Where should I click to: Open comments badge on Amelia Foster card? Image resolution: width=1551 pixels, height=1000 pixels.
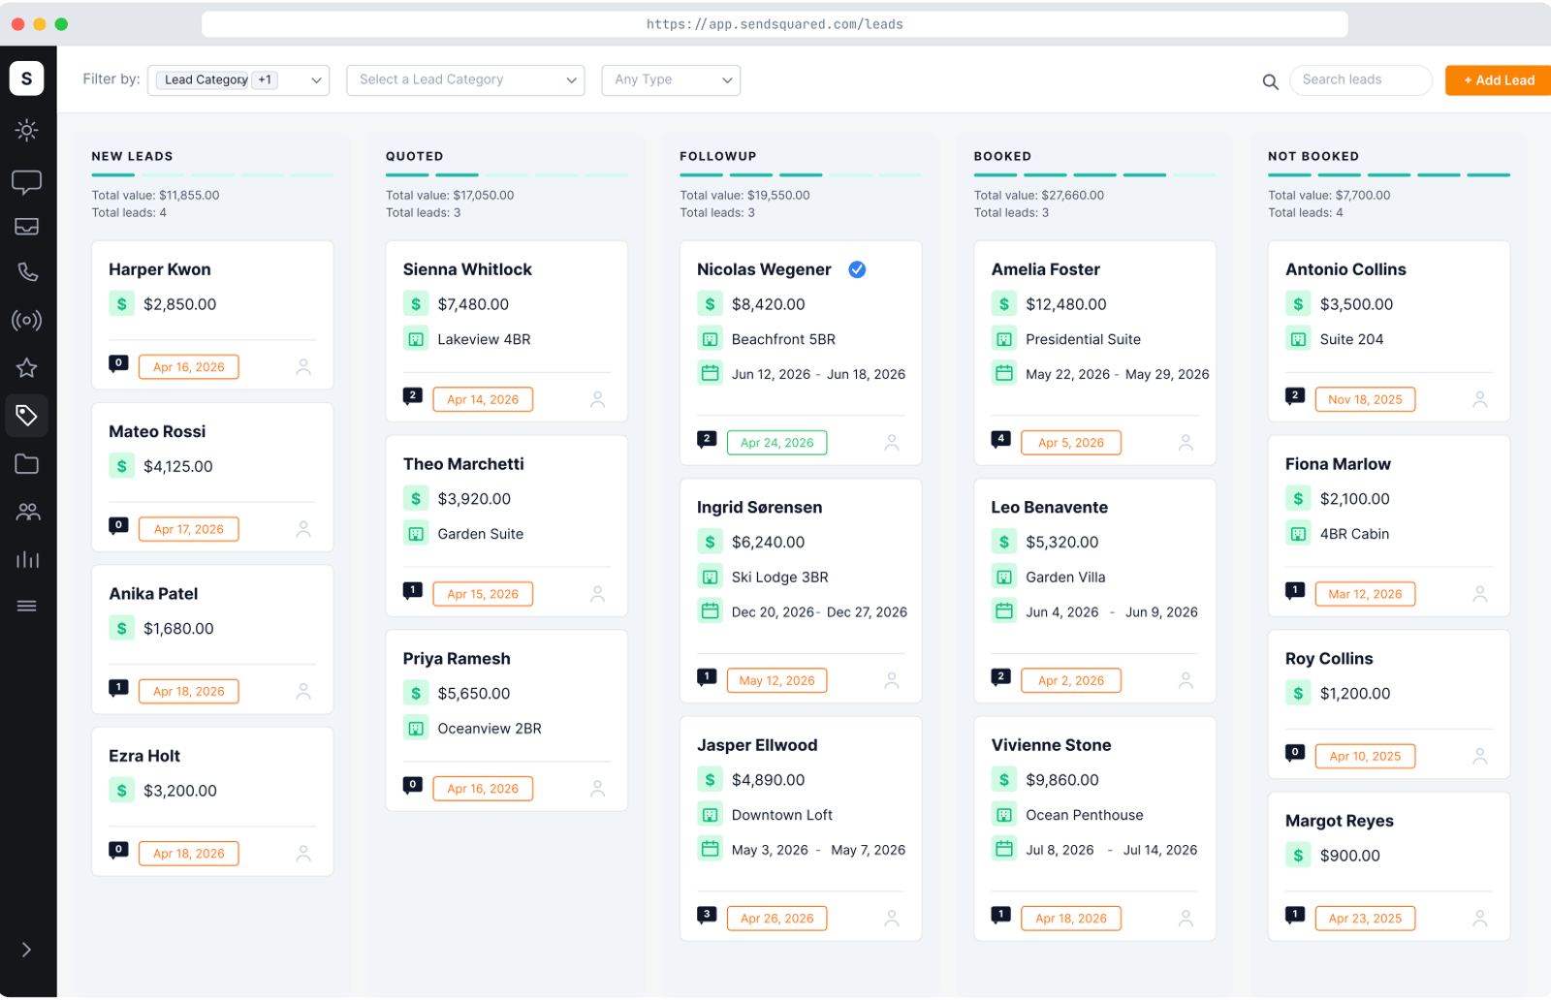1001,439
